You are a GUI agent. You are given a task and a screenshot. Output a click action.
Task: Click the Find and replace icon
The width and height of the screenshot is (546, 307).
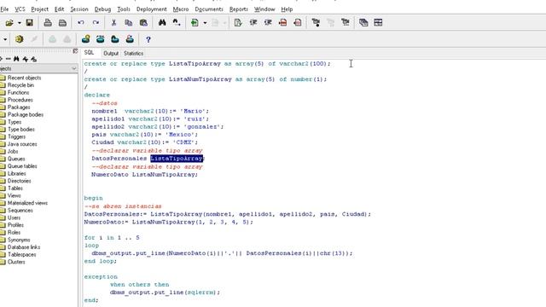pos(177,23)
